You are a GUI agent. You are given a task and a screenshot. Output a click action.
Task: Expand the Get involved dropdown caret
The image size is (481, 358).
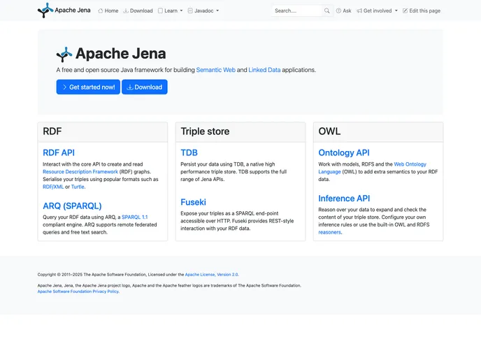[x=396, y=10]
